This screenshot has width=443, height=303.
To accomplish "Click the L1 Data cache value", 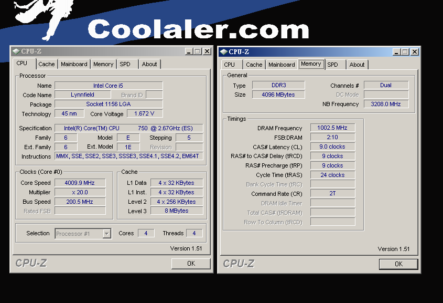I will click(177, 183).
